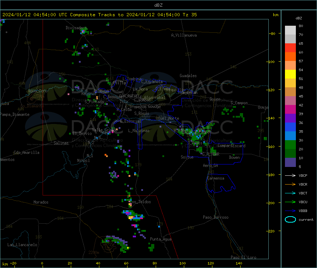317x268 pixels.
Task: Pick the slate purple 5 dBZ swatch
Action: pyautogui.click(x=290, y=162)
